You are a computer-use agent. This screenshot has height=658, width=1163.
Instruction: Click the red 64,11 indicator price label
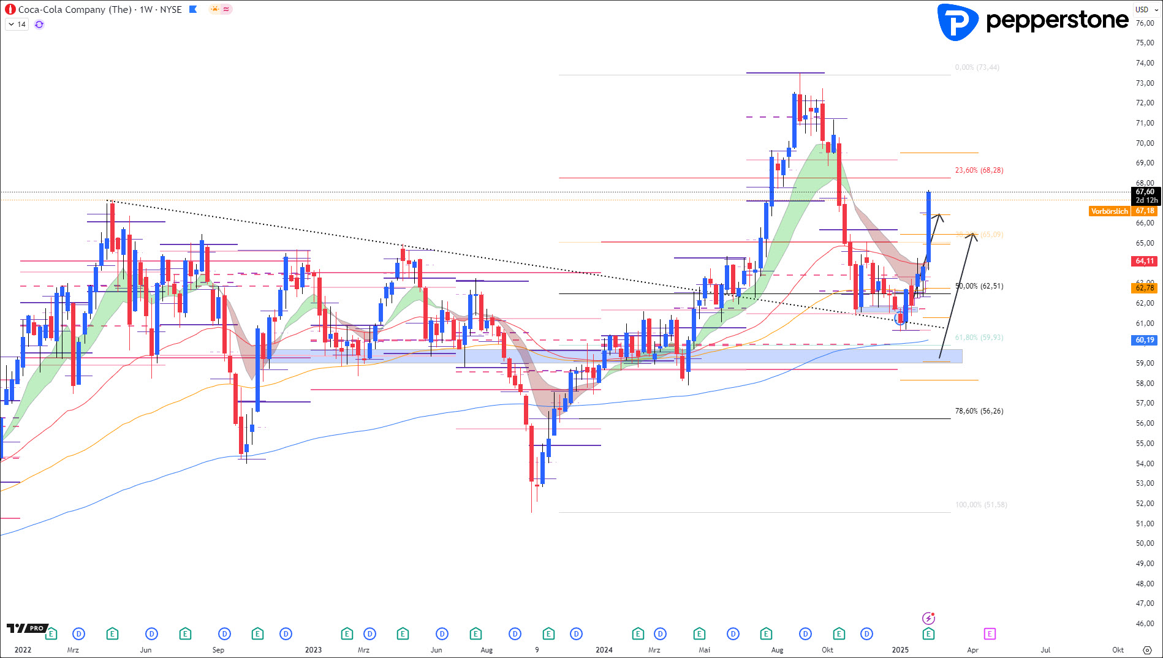[x=1145, y=261]
